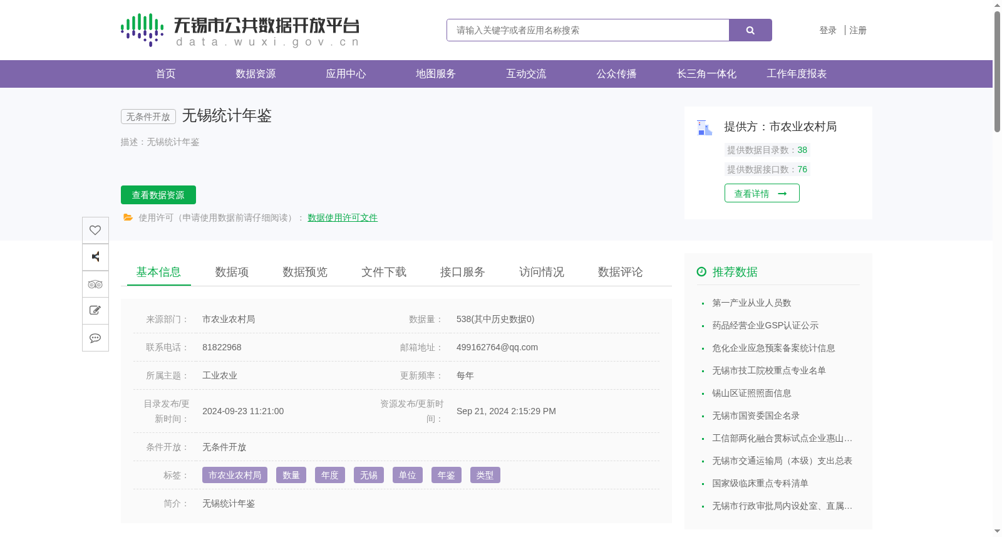Image resolution: width=1002 pixels, height=537 pixels.
Task: Open recommended item 无锡市行政审批局内设处室
Action: (782, 506)
